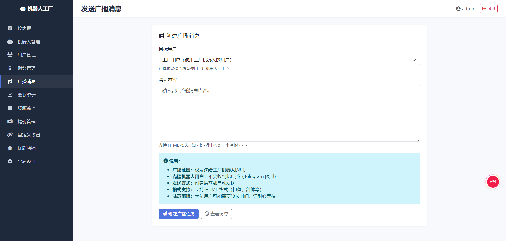Click the chart icon beside 数据统计
This screenshot has height=241, width=506.
tap(10, 95)
